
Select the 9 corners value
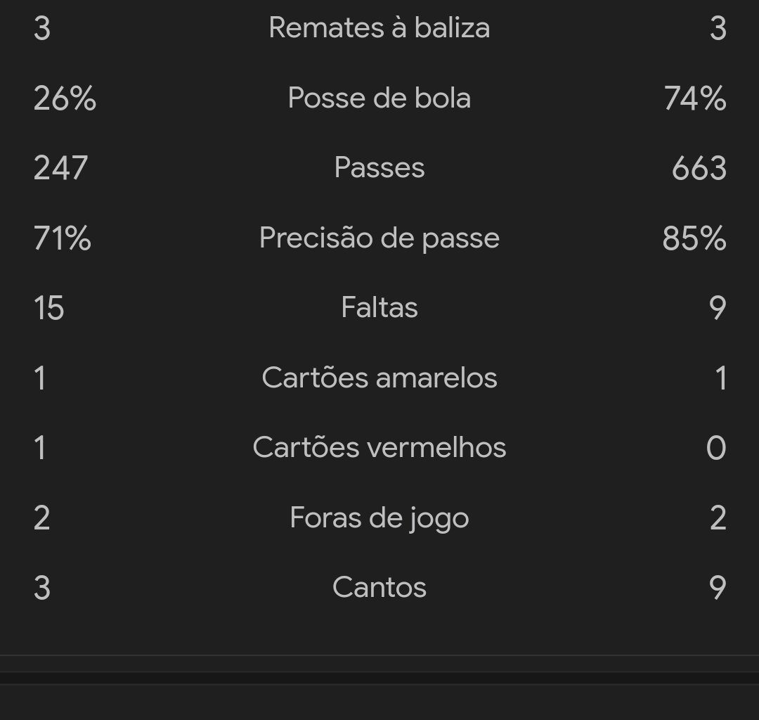click(718, 588)
